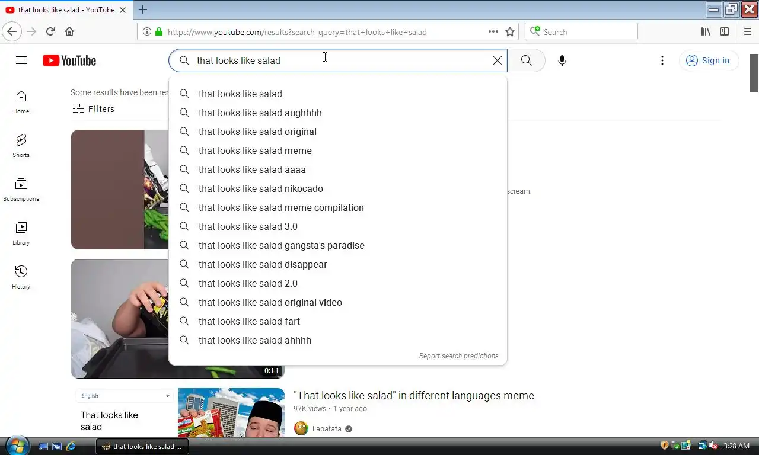Open the first result video thumbnail
The width and height of the screenshot is (759, 455).
pyautogui.click(x=120, y=190)
